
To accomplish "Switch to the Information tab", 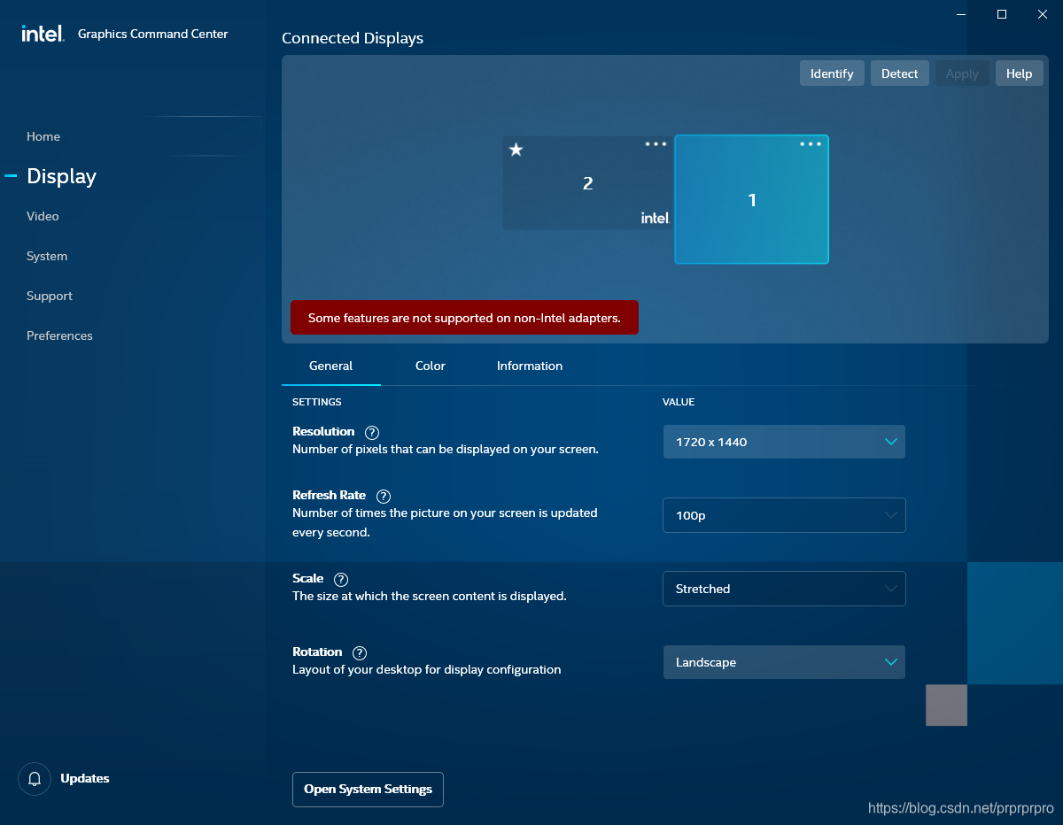I will click(x=530, y=366).
